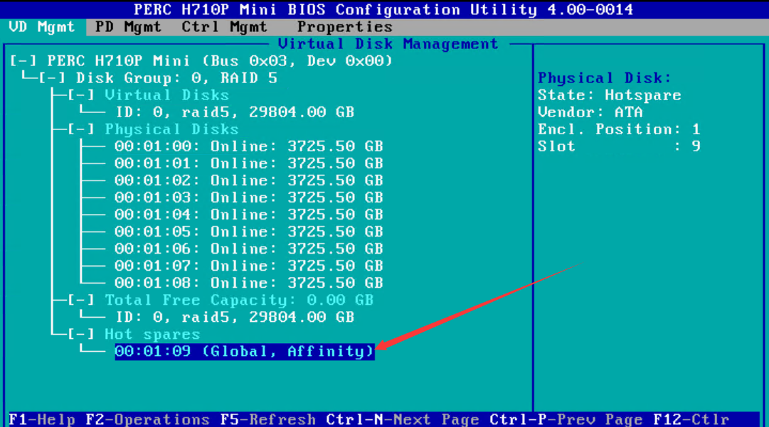
Task: Select physical disk 00:01:07
Action: (249, 266)
